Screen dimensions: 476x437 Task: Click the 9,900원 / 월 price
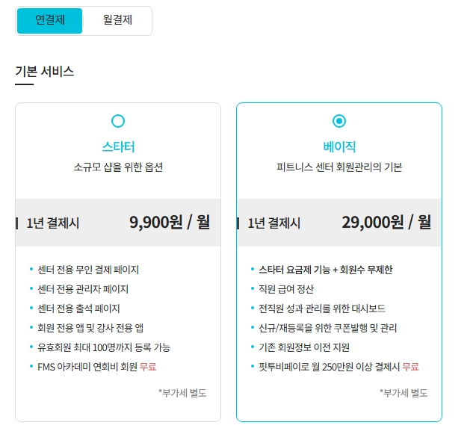pyautogui.click(x=170, y=223)
